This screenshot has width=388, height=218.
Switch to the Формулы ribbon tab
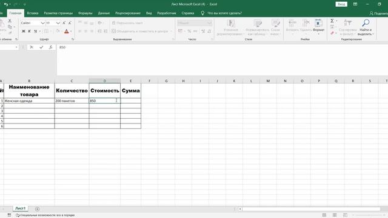pos(85,13)
